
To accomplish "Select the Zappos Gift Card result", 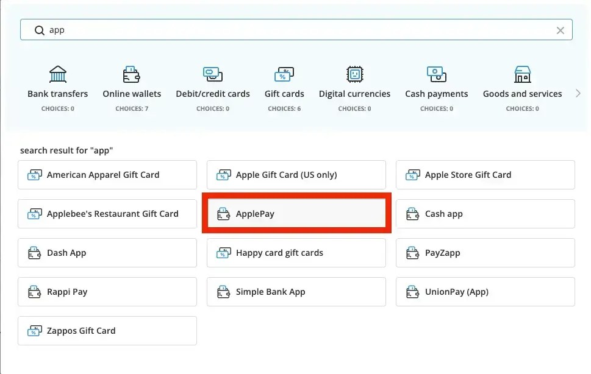I will point(107,331).
